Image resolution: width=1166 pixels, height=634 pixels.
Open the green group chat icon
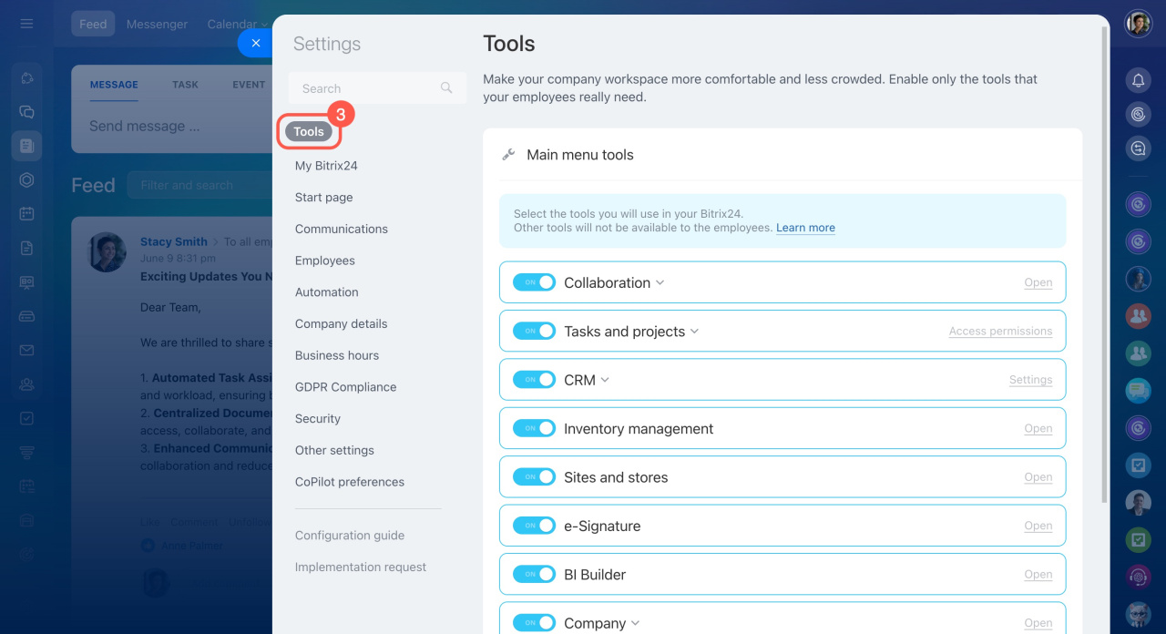pyautogui.click(x=1138, y=353)
